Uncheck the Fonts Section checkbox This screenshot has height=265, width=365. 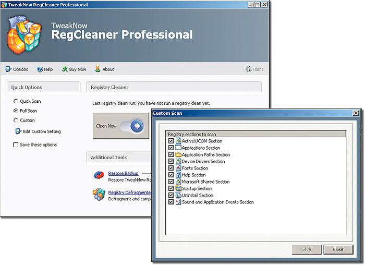coord(171,168)
